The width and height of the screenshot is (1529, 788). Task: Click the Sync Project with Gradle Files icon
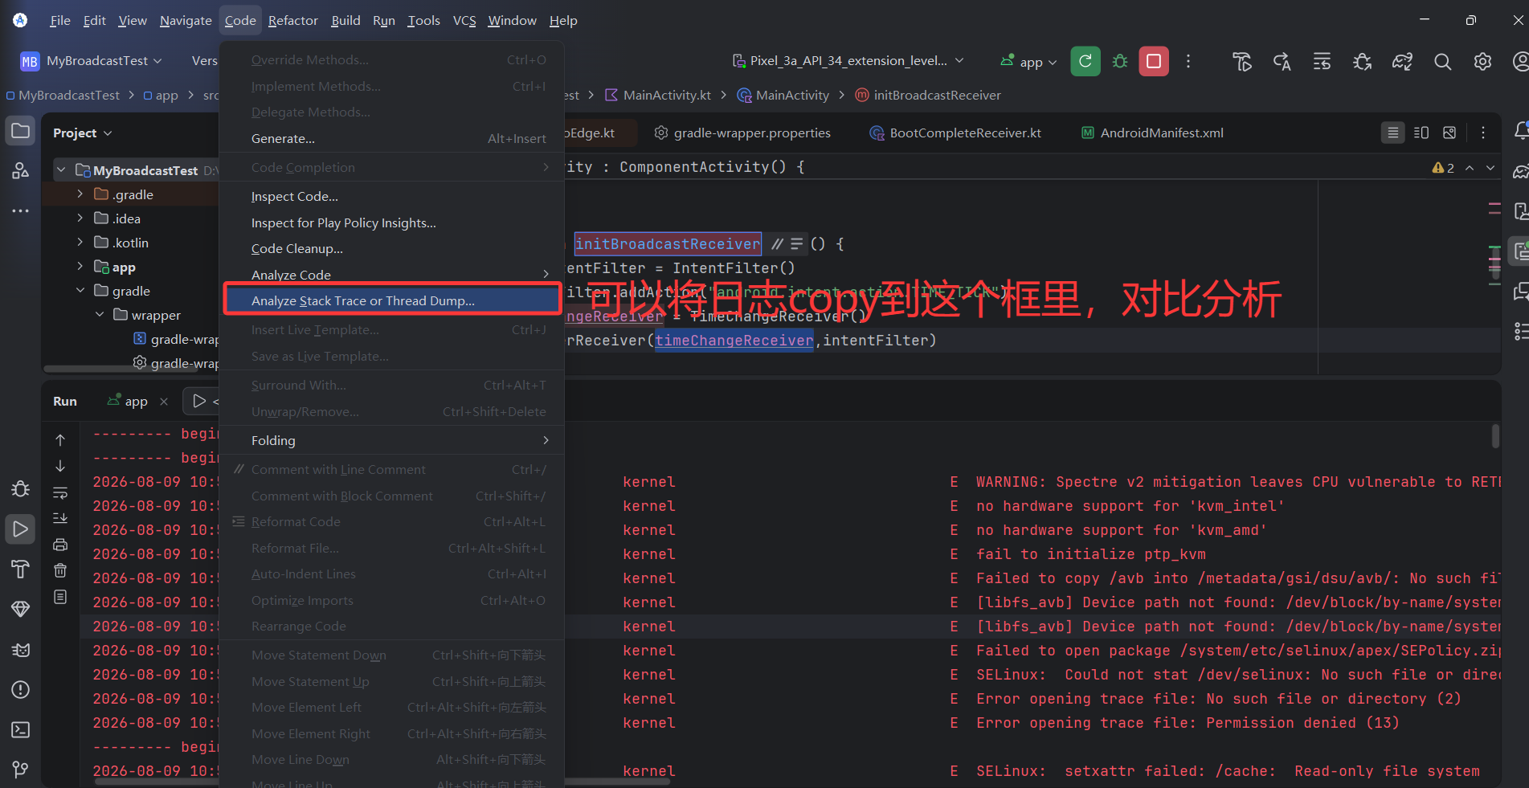(x=1402, y=61)
